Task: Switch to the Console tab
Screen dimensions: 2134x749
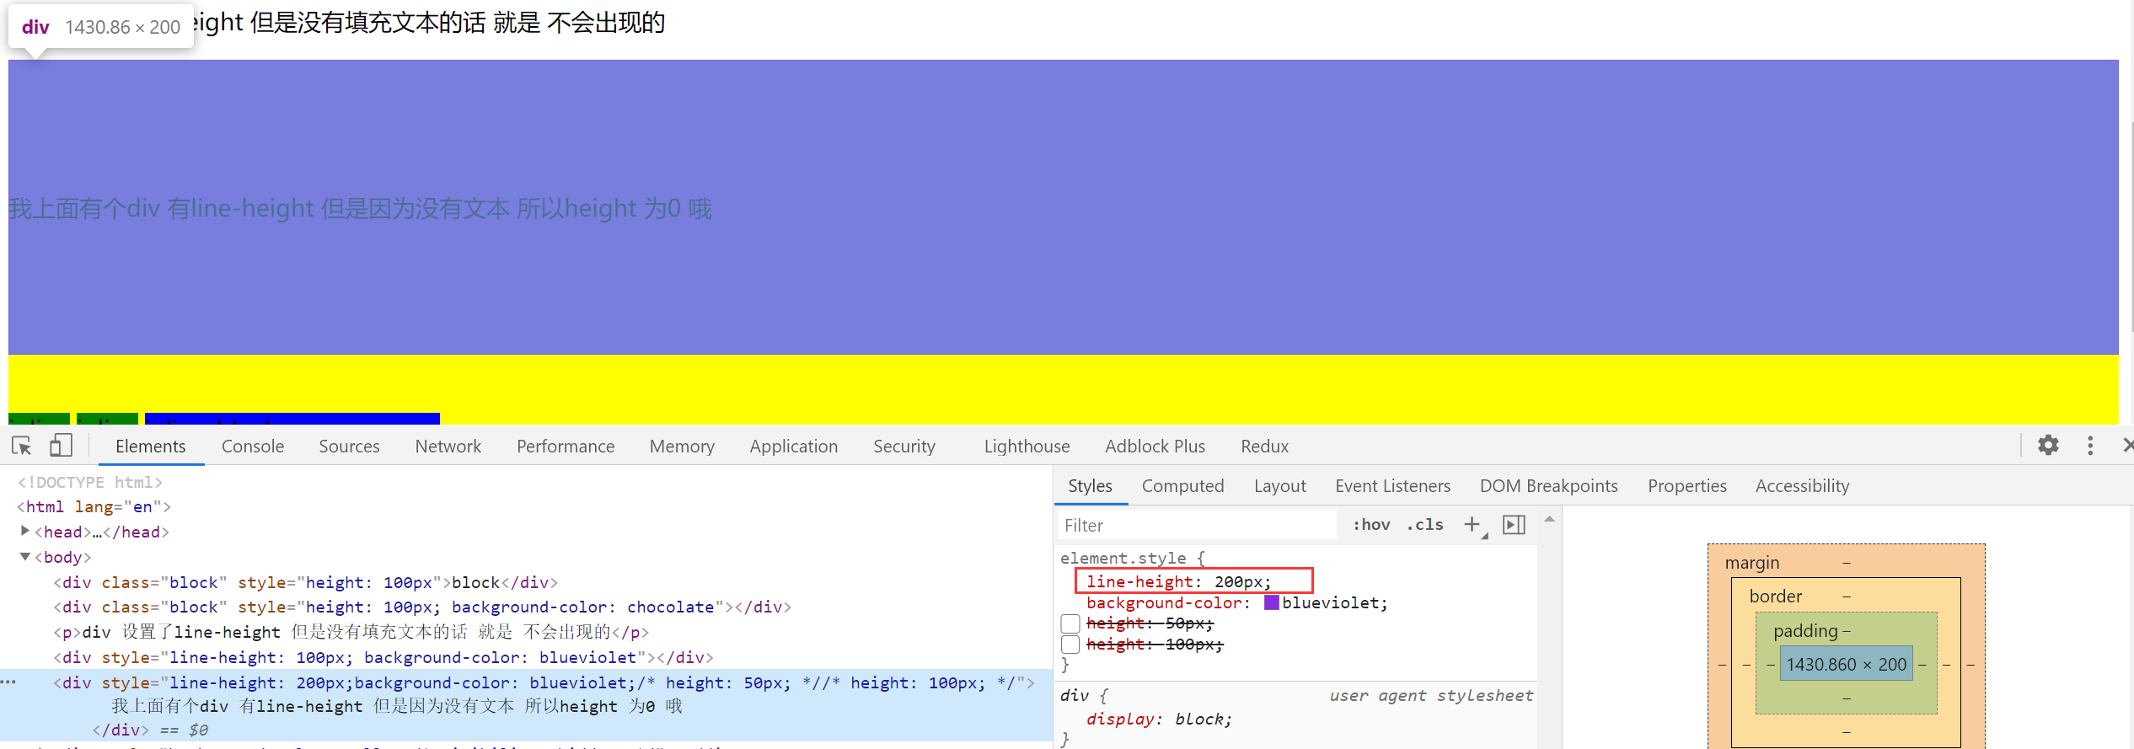Action: click(252, 447)
